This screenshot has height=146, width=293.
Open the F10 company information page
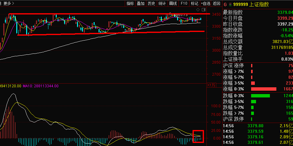(184, 3)
